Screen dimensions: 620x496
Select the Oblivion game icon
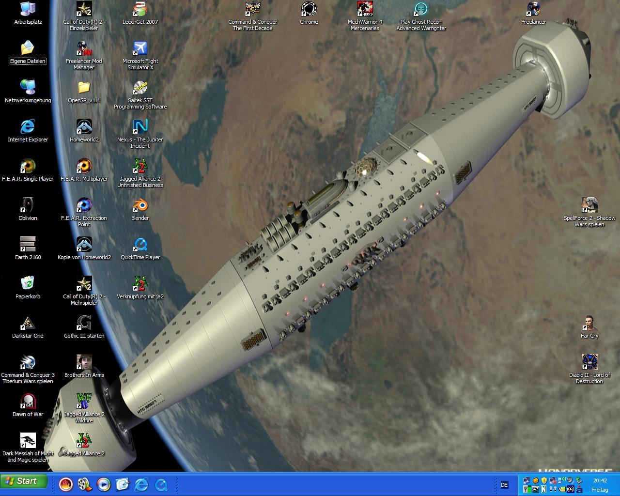coord(28,206)
